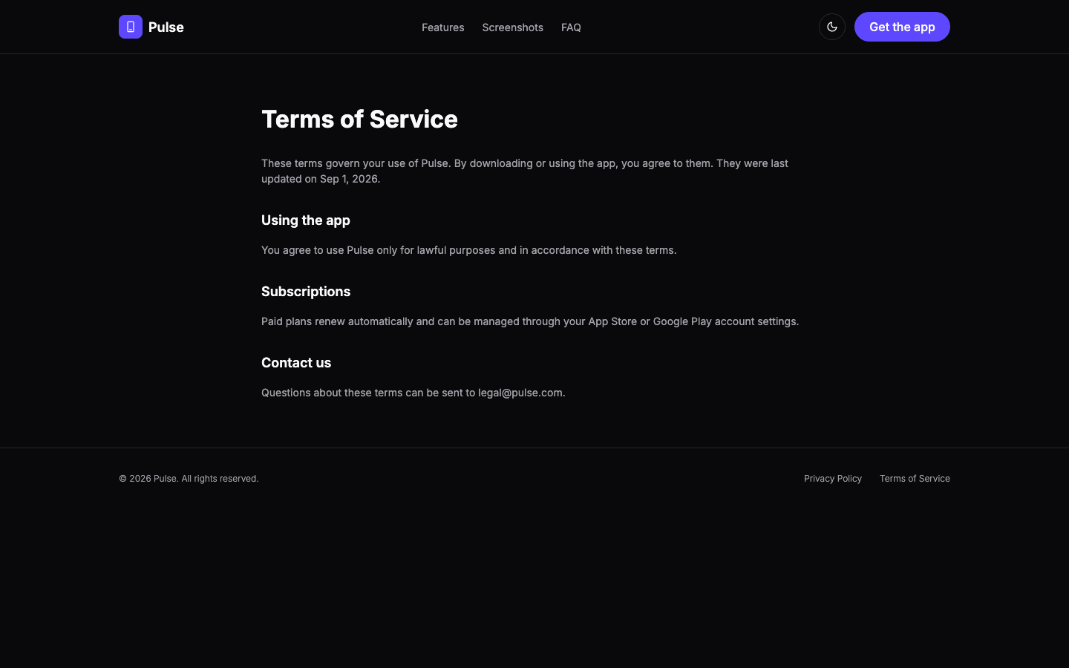The image size is (1069, 668).
Task: Click the Terms of Service page heading
Action: pos(359,119)
